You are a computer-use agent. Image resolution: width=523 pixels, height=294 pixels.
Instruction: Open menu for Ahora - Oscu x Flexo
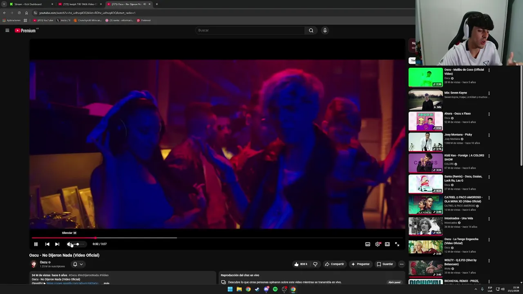[x=489, y=114]
